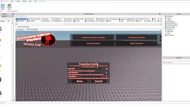Close the viewport with the red X
Screen dimensions: 190x107
coord(160,30)
